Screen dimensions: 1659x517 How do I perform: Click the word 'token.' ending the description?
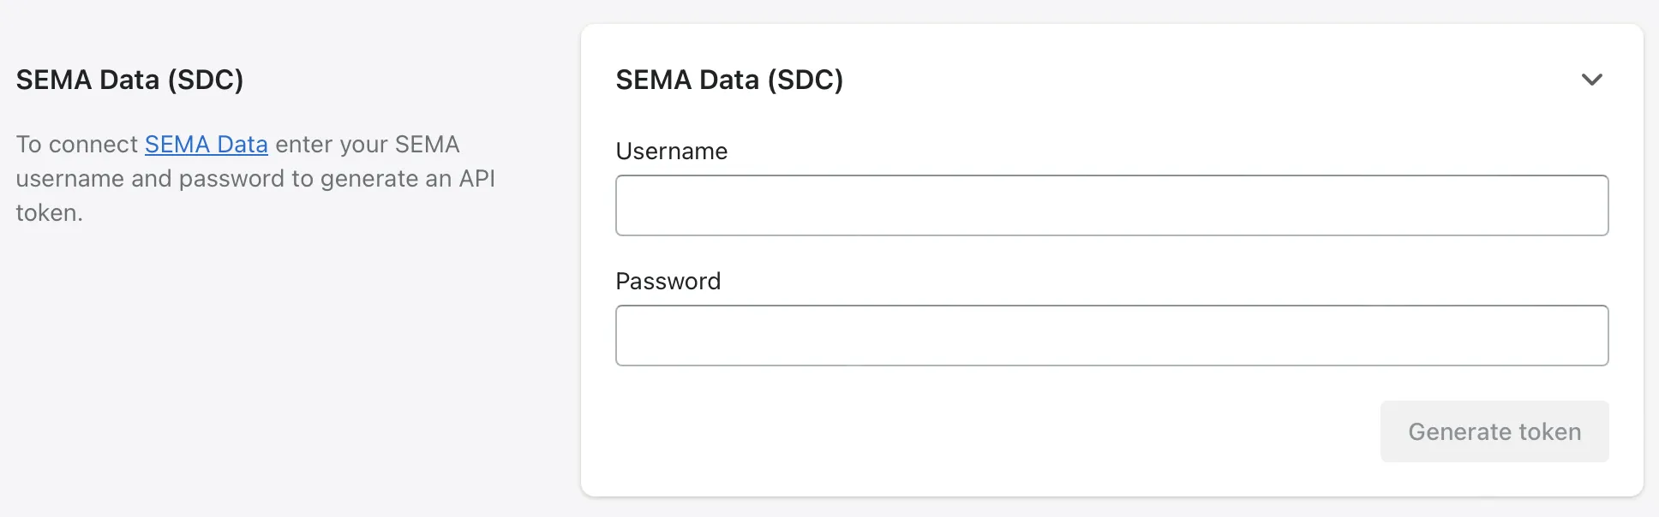point(49,212)
